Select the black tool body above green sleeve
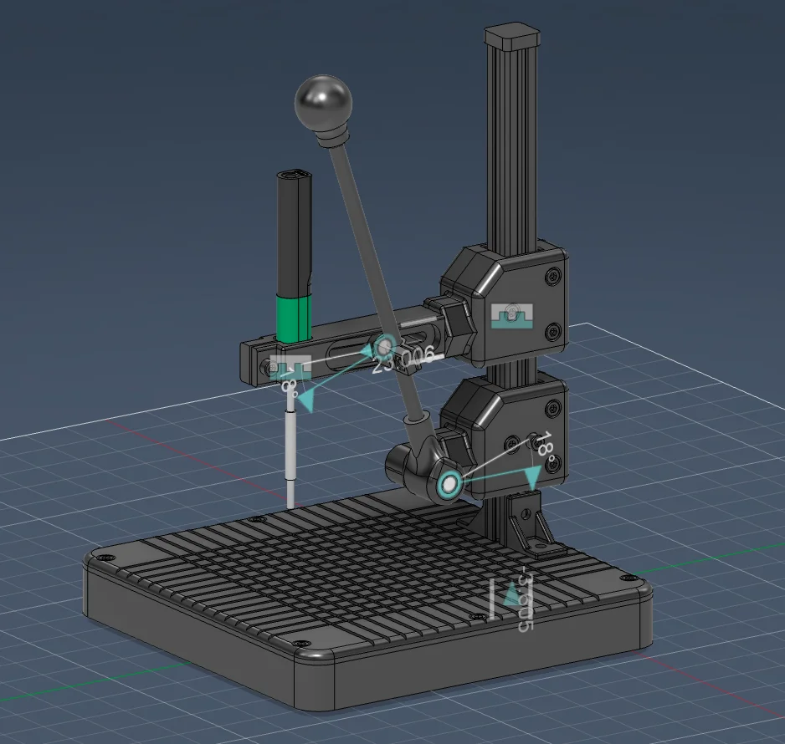 tap(295, 234)
